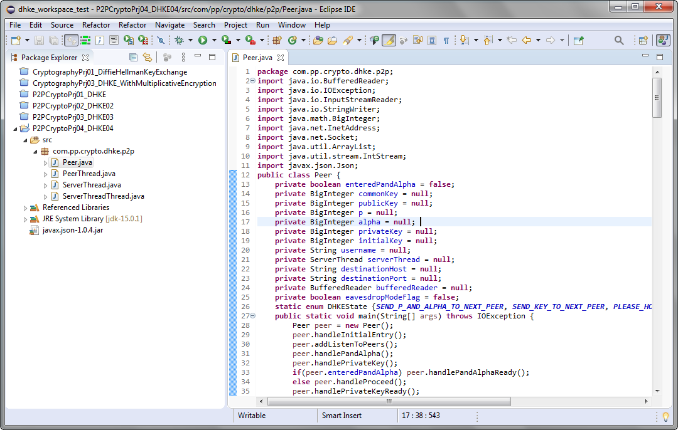Select ServerThread.java in Package Explorer
This screenshot has height=430, width=678.
(x=92, y=185)
